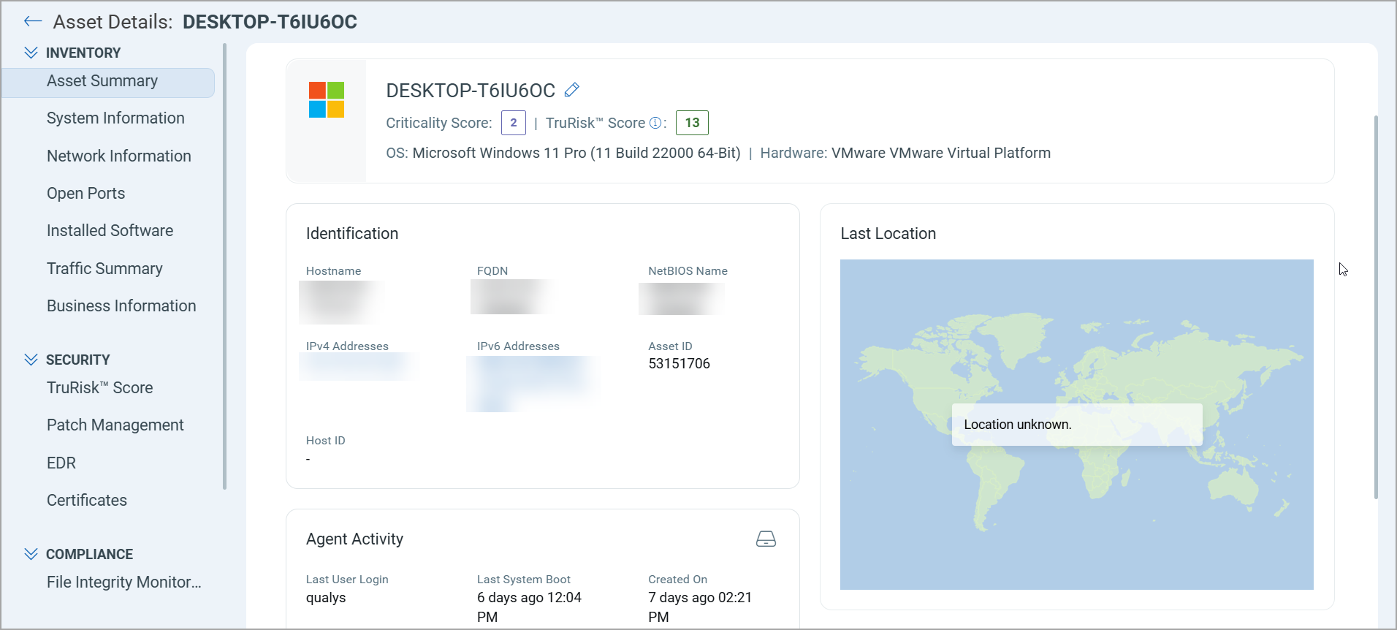
Task: Collapse the SECURITY section
Action: point(31,360)
